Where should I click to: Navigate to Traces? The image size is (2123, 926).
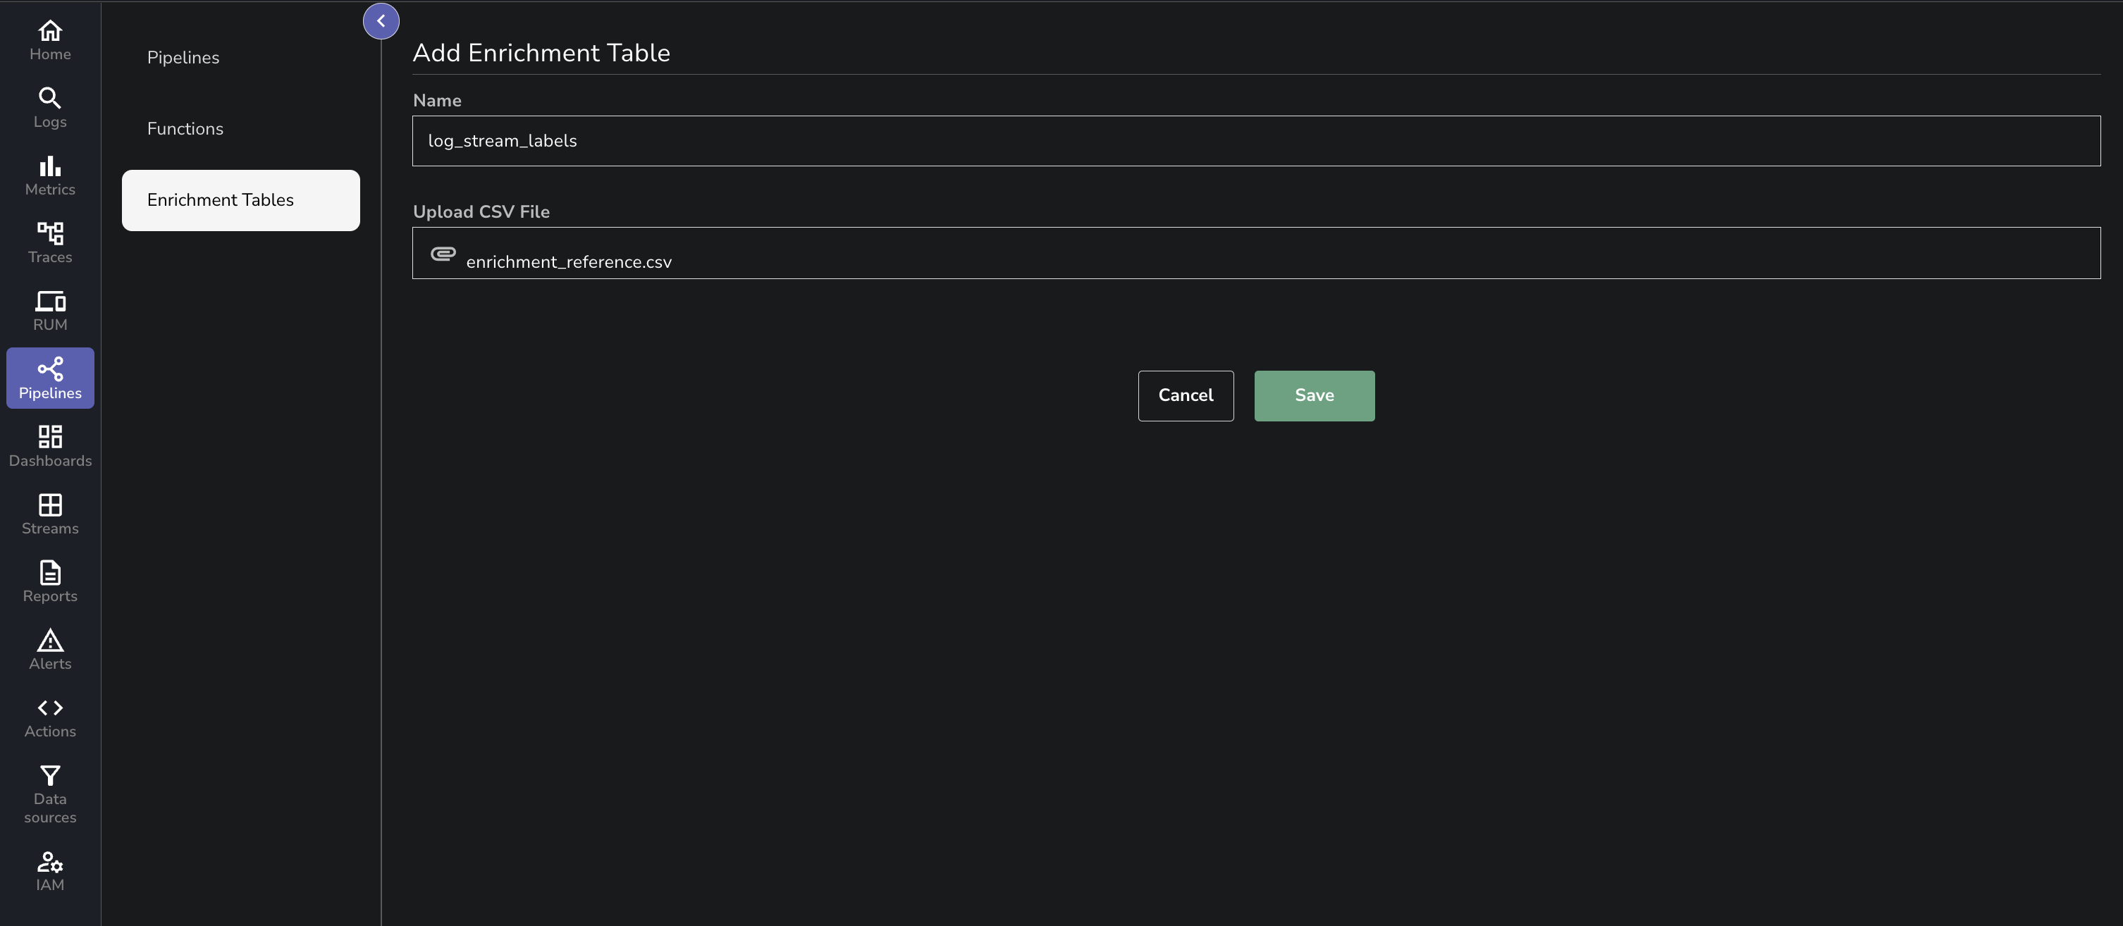[x=49, y=242]
